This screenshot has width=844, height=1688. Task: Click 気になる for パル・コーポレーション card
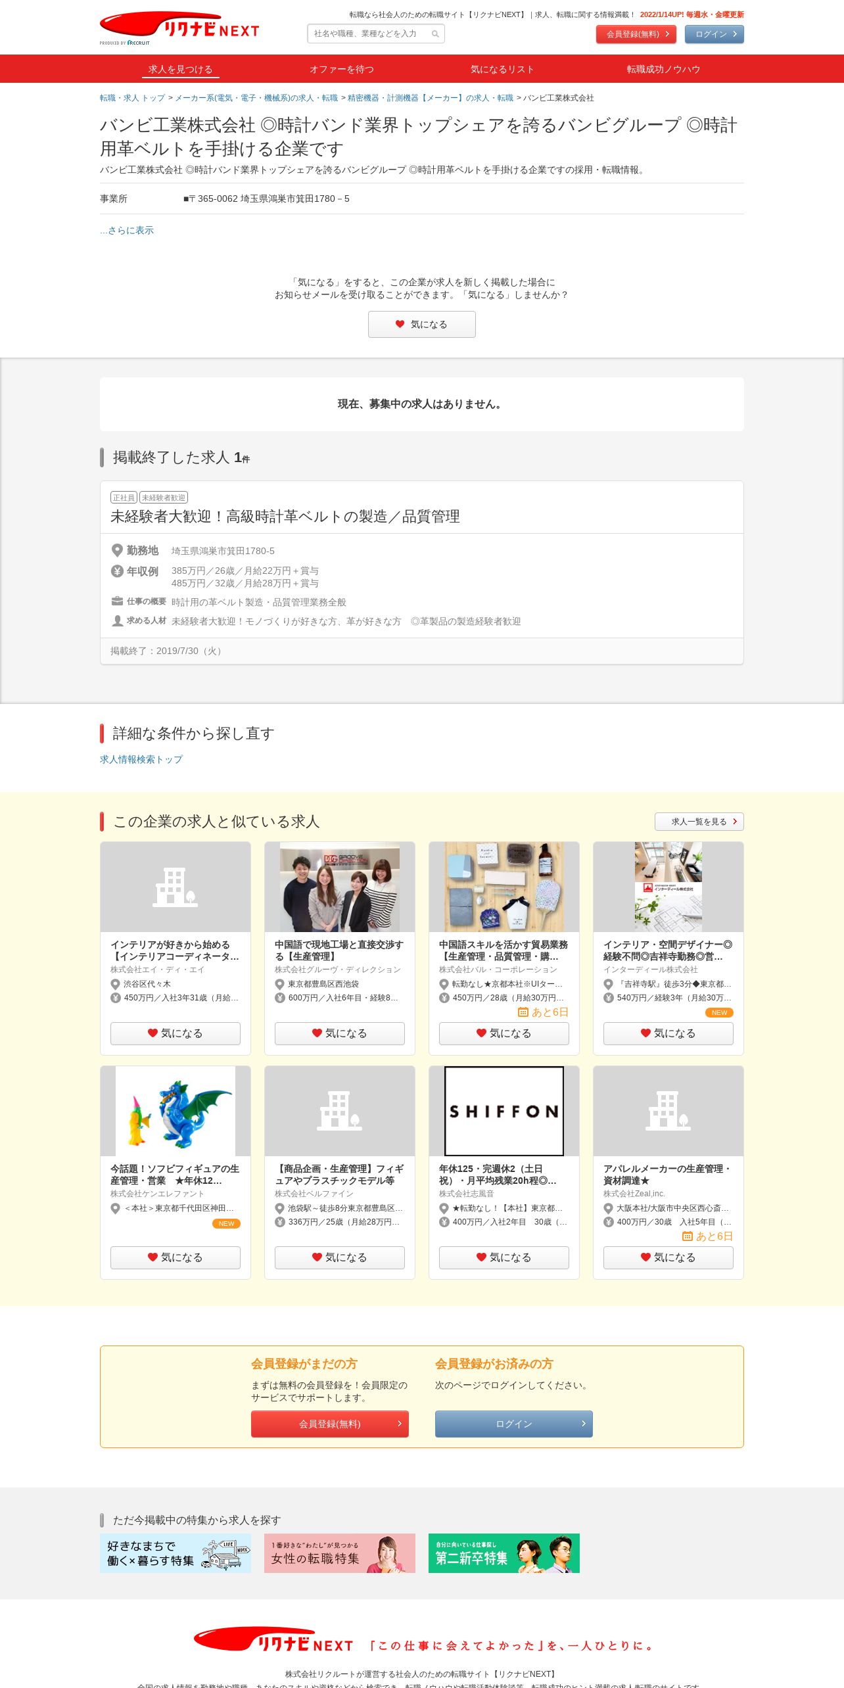[x=504, y=1033]
